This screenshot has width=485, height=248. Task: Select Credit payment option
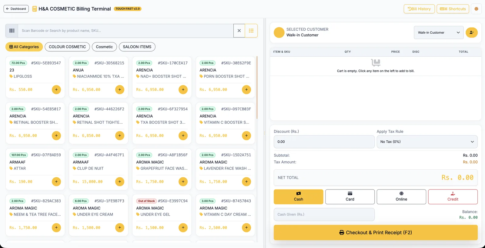click(x=453, y=197)
